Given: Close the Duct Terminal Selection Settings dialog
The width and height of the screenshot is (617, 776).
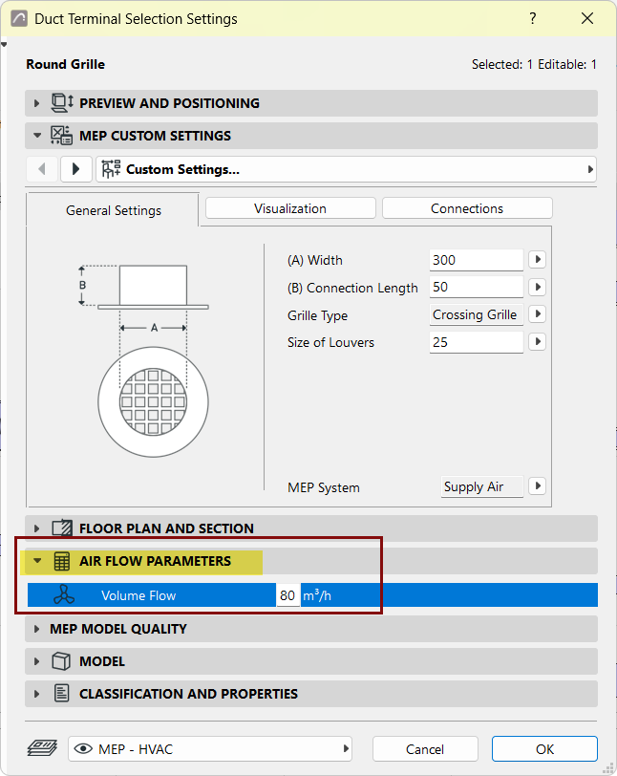Looking at the screenshot, I should [587, 18].
